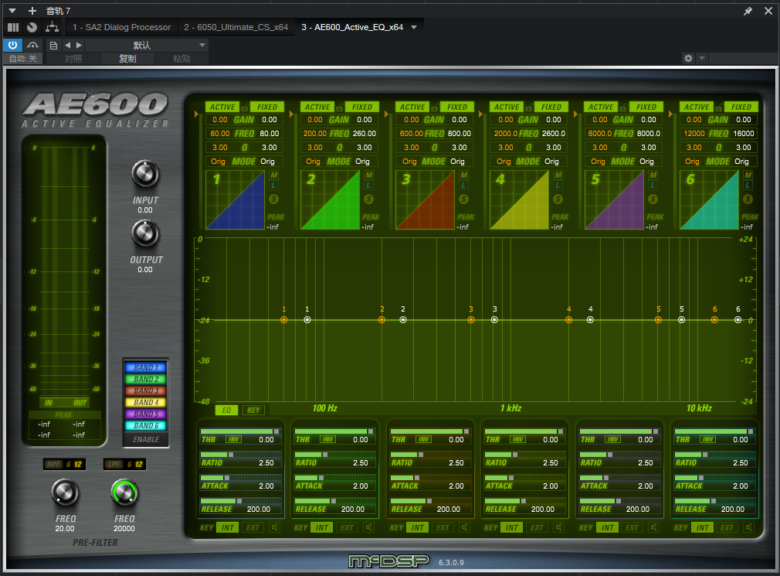Open the preset file document icon
Screen dimensions: 780x576
(54, 46)
